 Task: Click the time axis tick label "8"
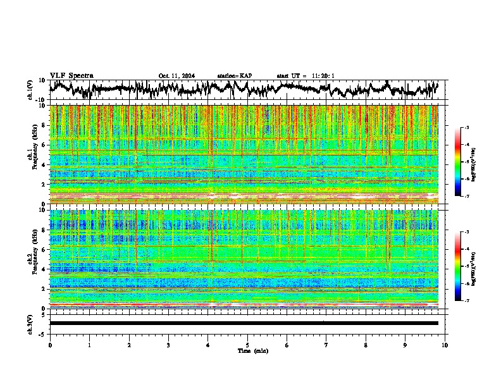click(x=366, y=345)
